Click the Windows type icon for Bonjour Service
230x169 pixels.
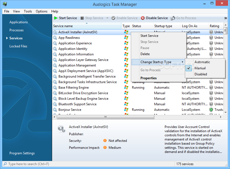pyautogui.click(x=126, y=110)
